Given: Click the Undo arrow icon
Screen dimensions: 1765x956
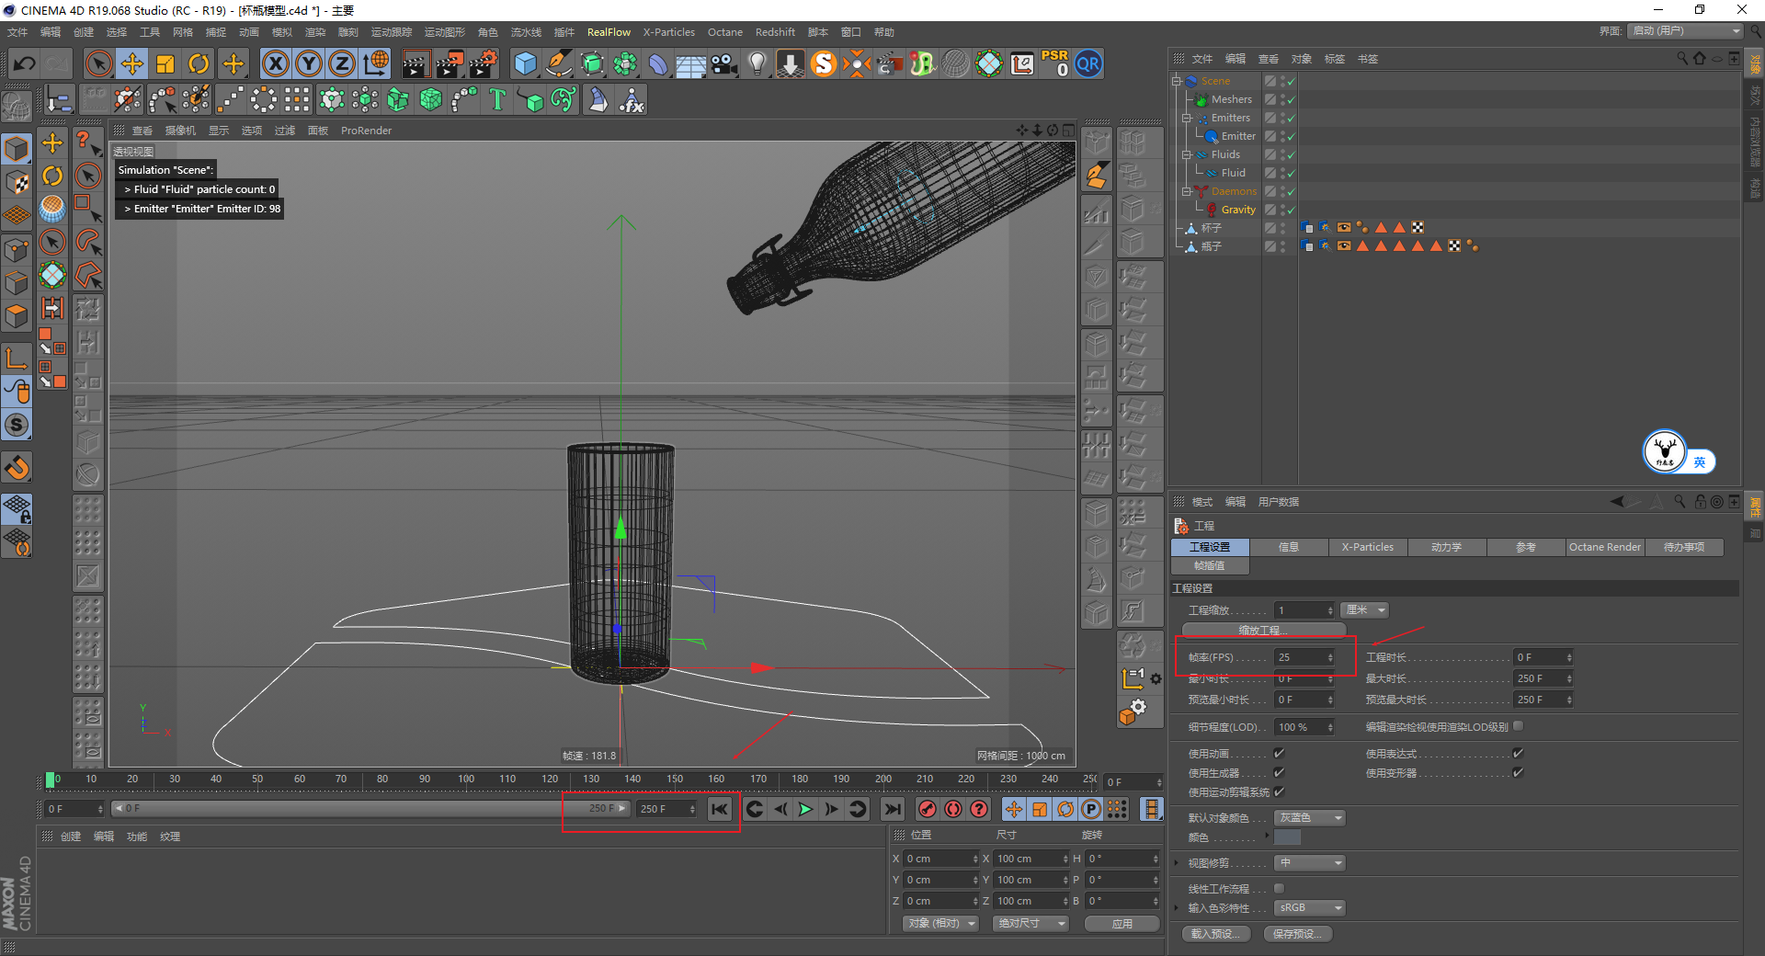Looking at the screenshot, I should pyautogui.click(x=25, y=63).
